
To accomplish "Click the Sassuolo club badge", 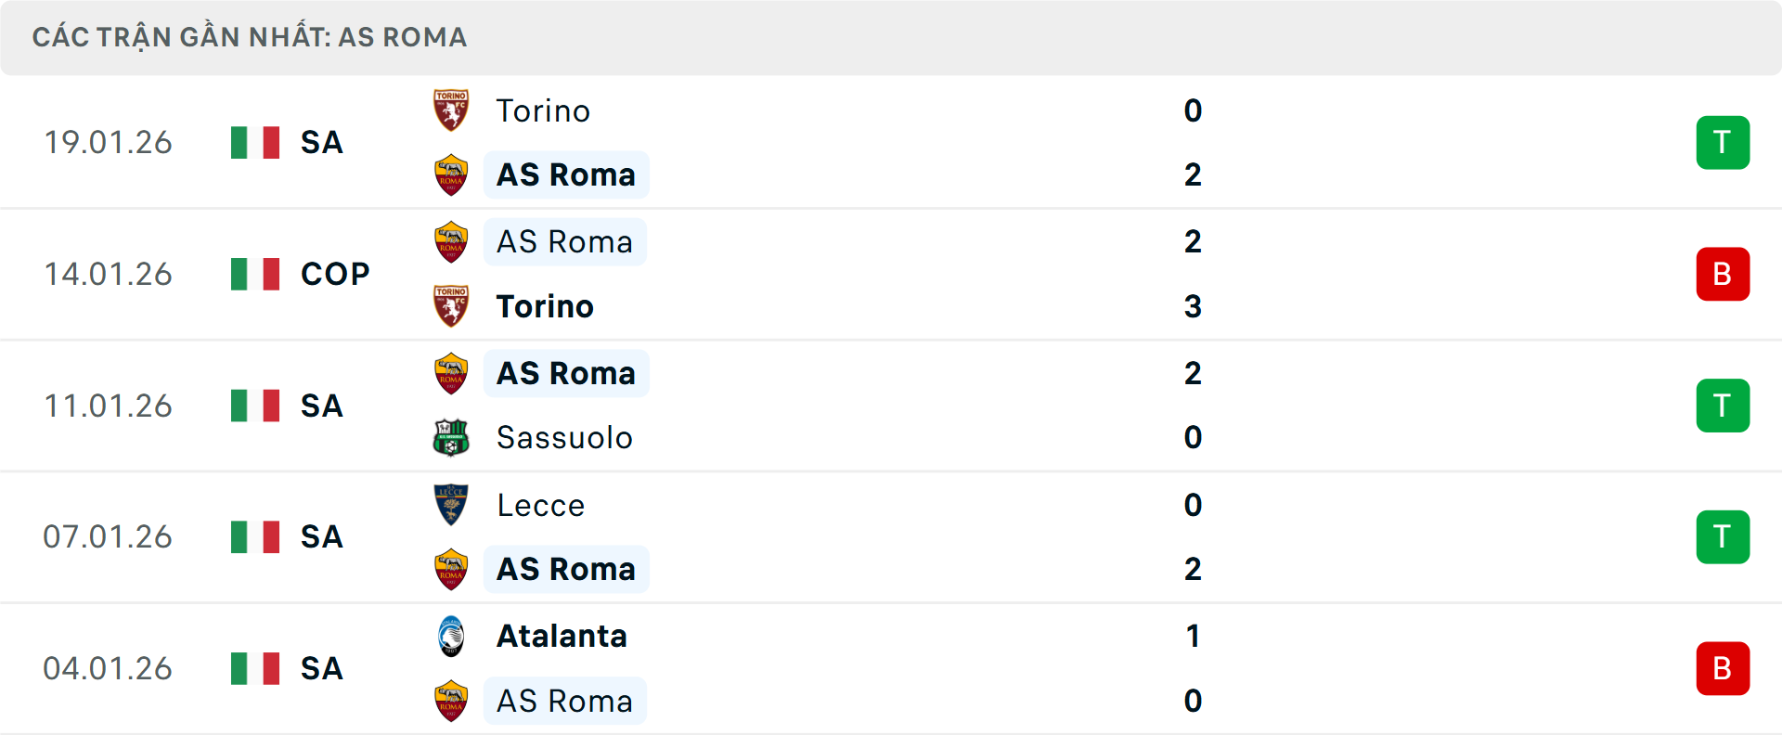I will 451,438.
